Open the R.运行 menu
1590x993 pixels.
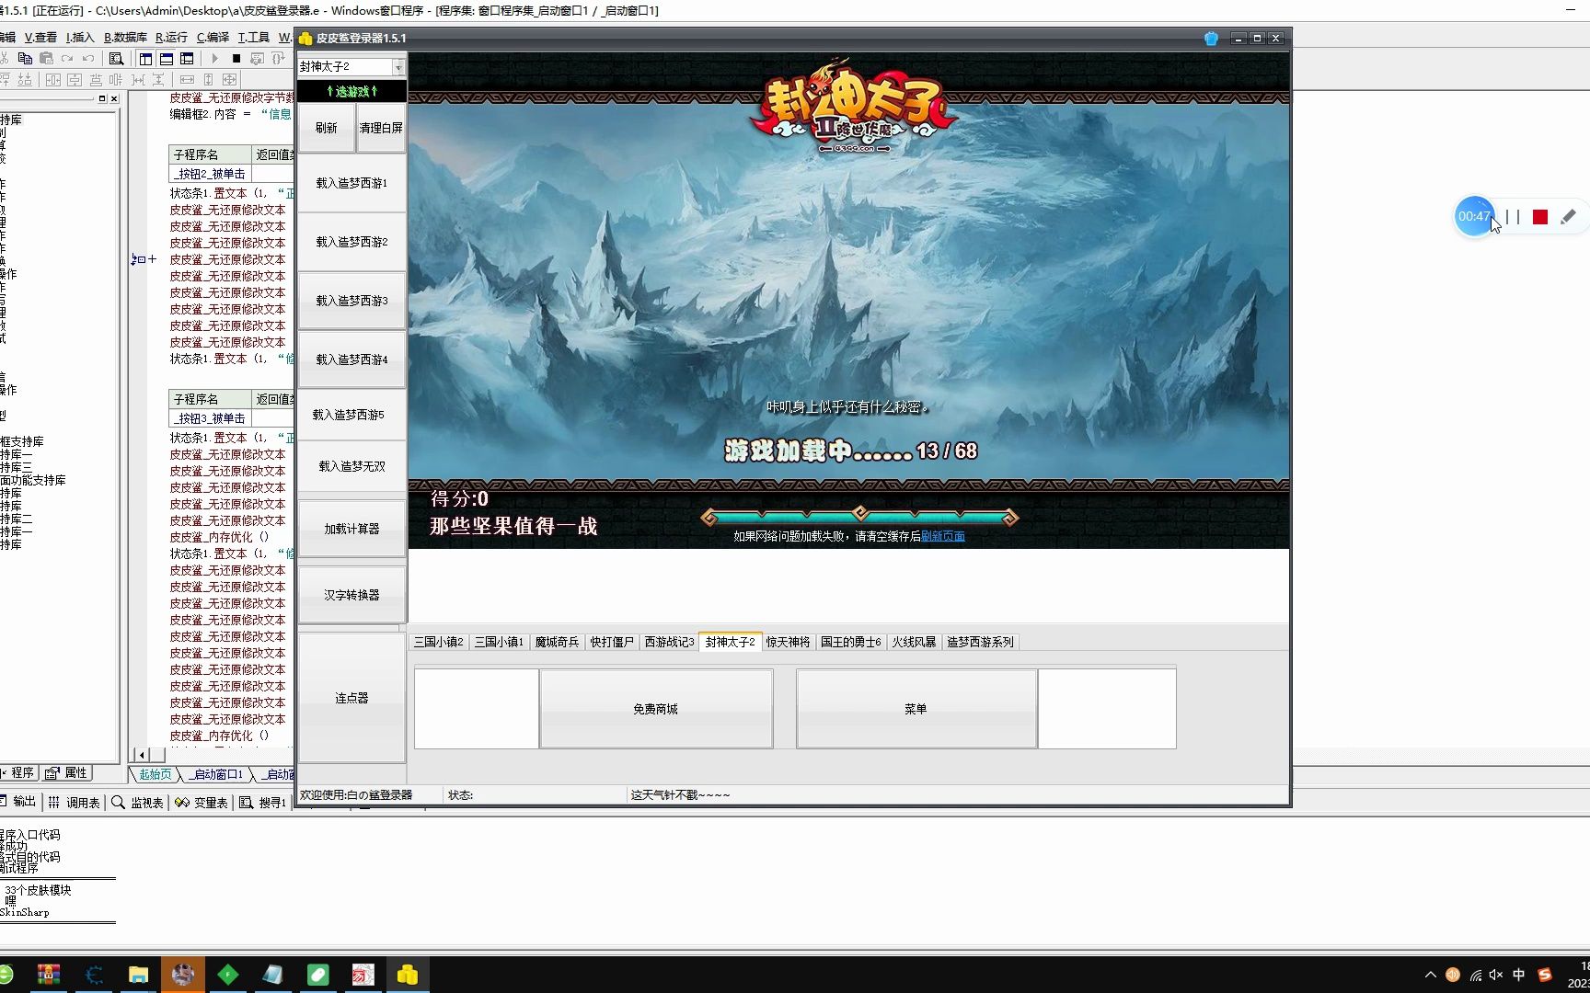point(171,38)
